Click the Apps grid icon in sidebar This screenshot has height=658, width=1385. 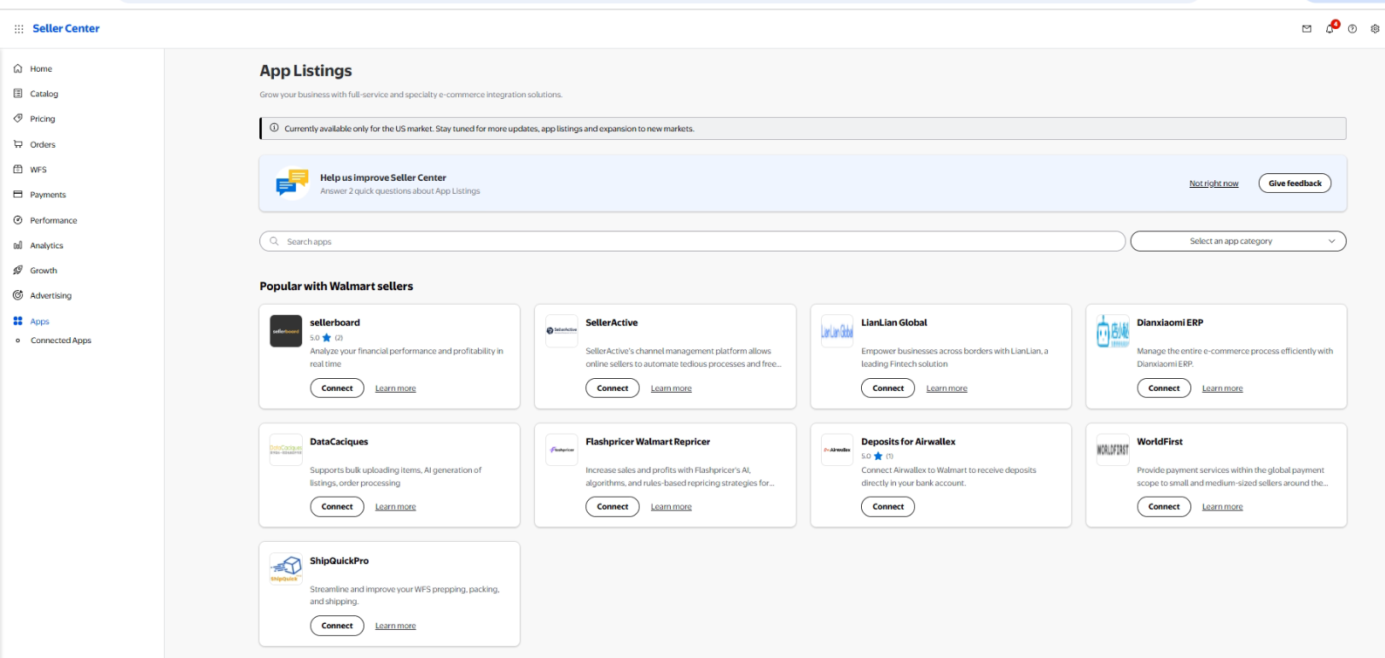[18, 321]
